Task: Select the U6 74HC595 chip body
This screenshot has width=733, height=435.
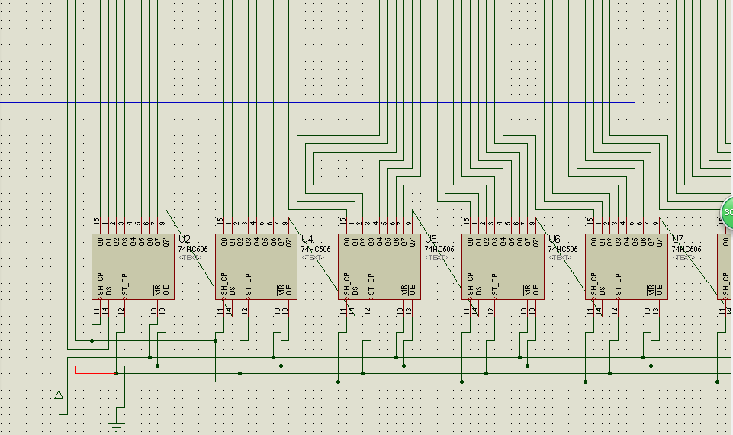Action: coord(503,266)
